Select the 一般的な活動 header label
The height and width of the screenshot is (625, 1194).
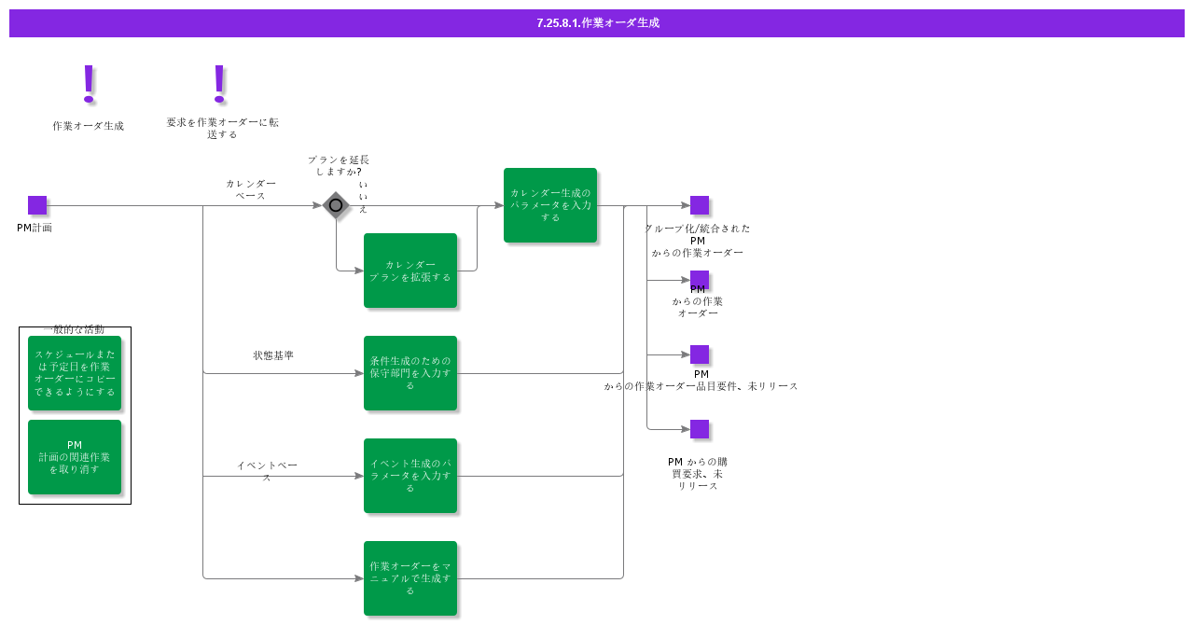75,329
